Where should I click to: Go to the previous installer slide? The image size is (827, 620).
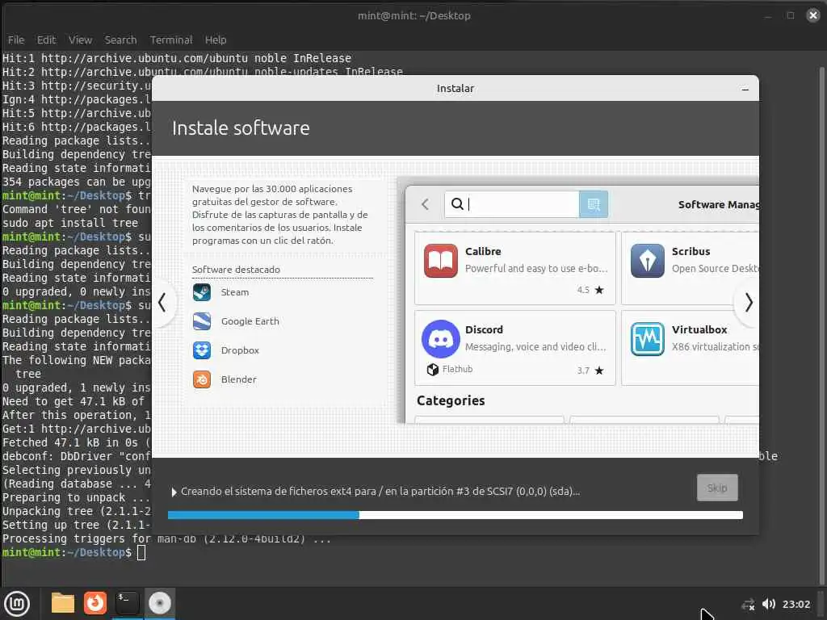(x=162, y=303)
